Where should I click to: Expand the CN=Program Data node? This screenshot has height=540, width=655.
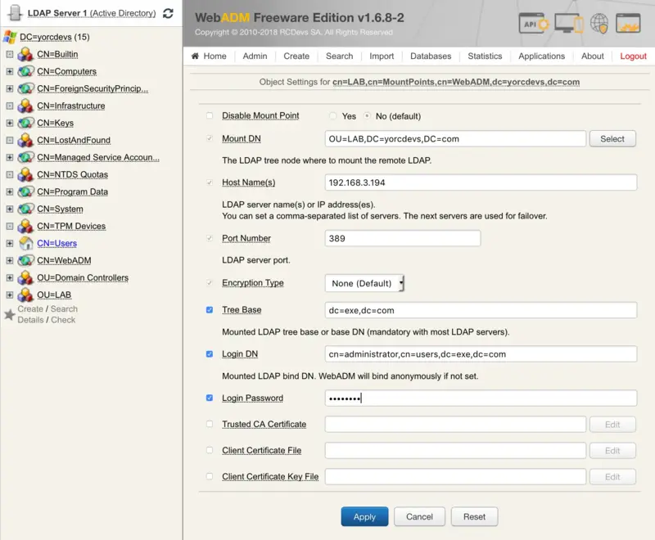coord(10,191)
